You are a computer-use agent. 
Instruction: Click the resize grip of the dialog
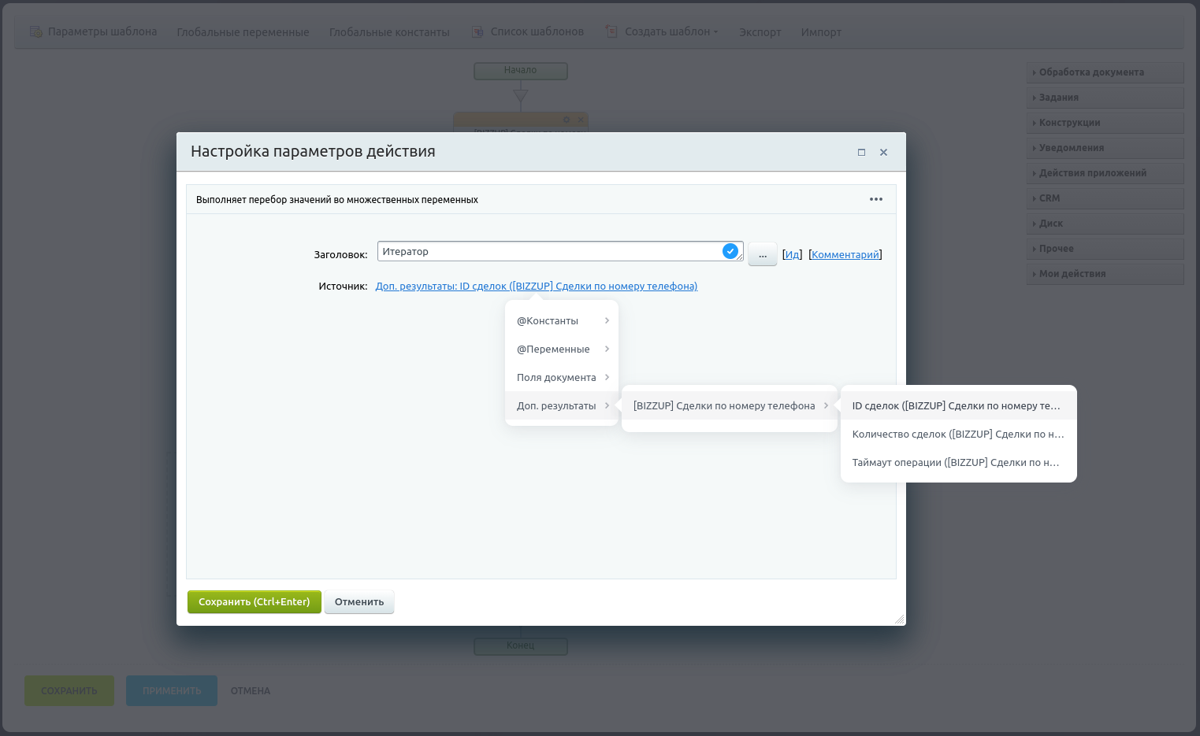(x=899, y=619)
